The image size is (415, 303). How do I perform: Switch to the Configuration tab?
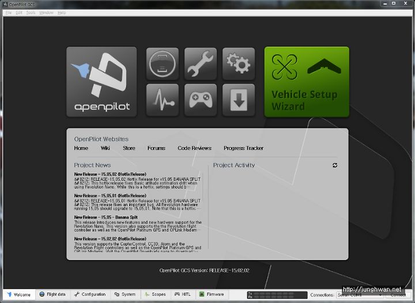pos(90,294)
